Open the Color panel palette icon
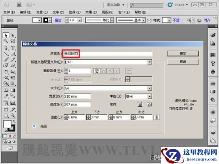The width and height of the screenshot is (219, 164). 213,35
